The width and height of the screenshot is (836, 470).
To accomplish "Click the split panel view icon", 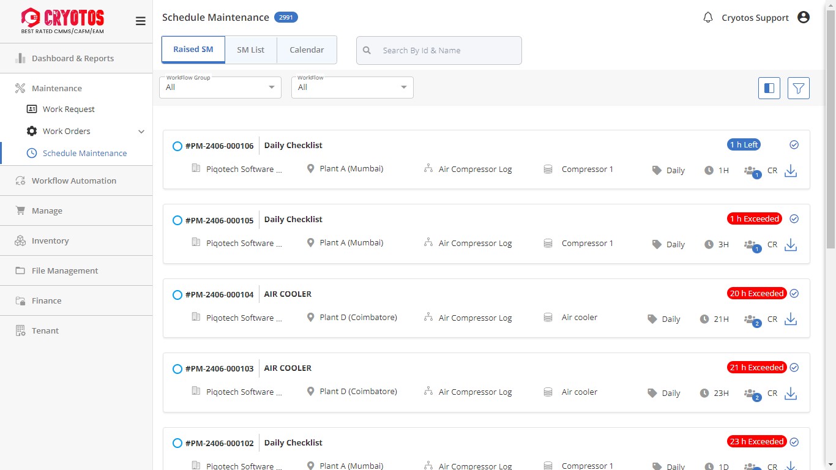I will tap(769, 88).
